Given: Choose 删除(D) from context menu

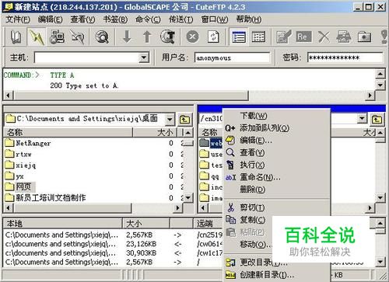Looking at the screenshot, I should tap(276, 190).
